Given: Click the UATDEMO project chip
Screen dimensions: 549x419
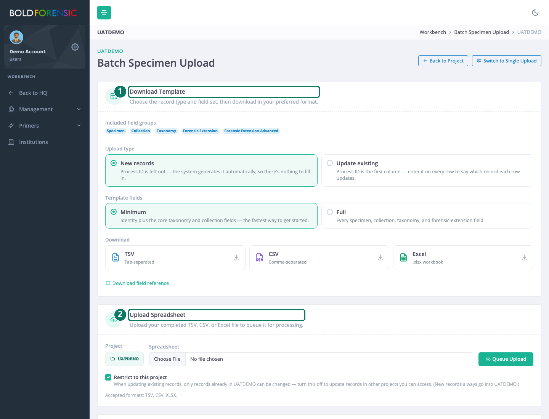Looking at the screenshot, I should 124,359.
